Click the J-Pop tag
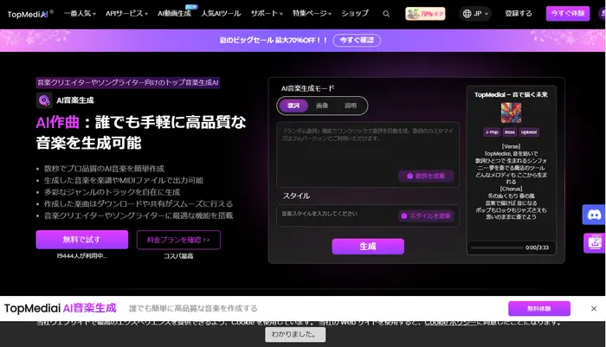This screenshot has height=347, width=606. pyautogui.click(x=492, y=132)
